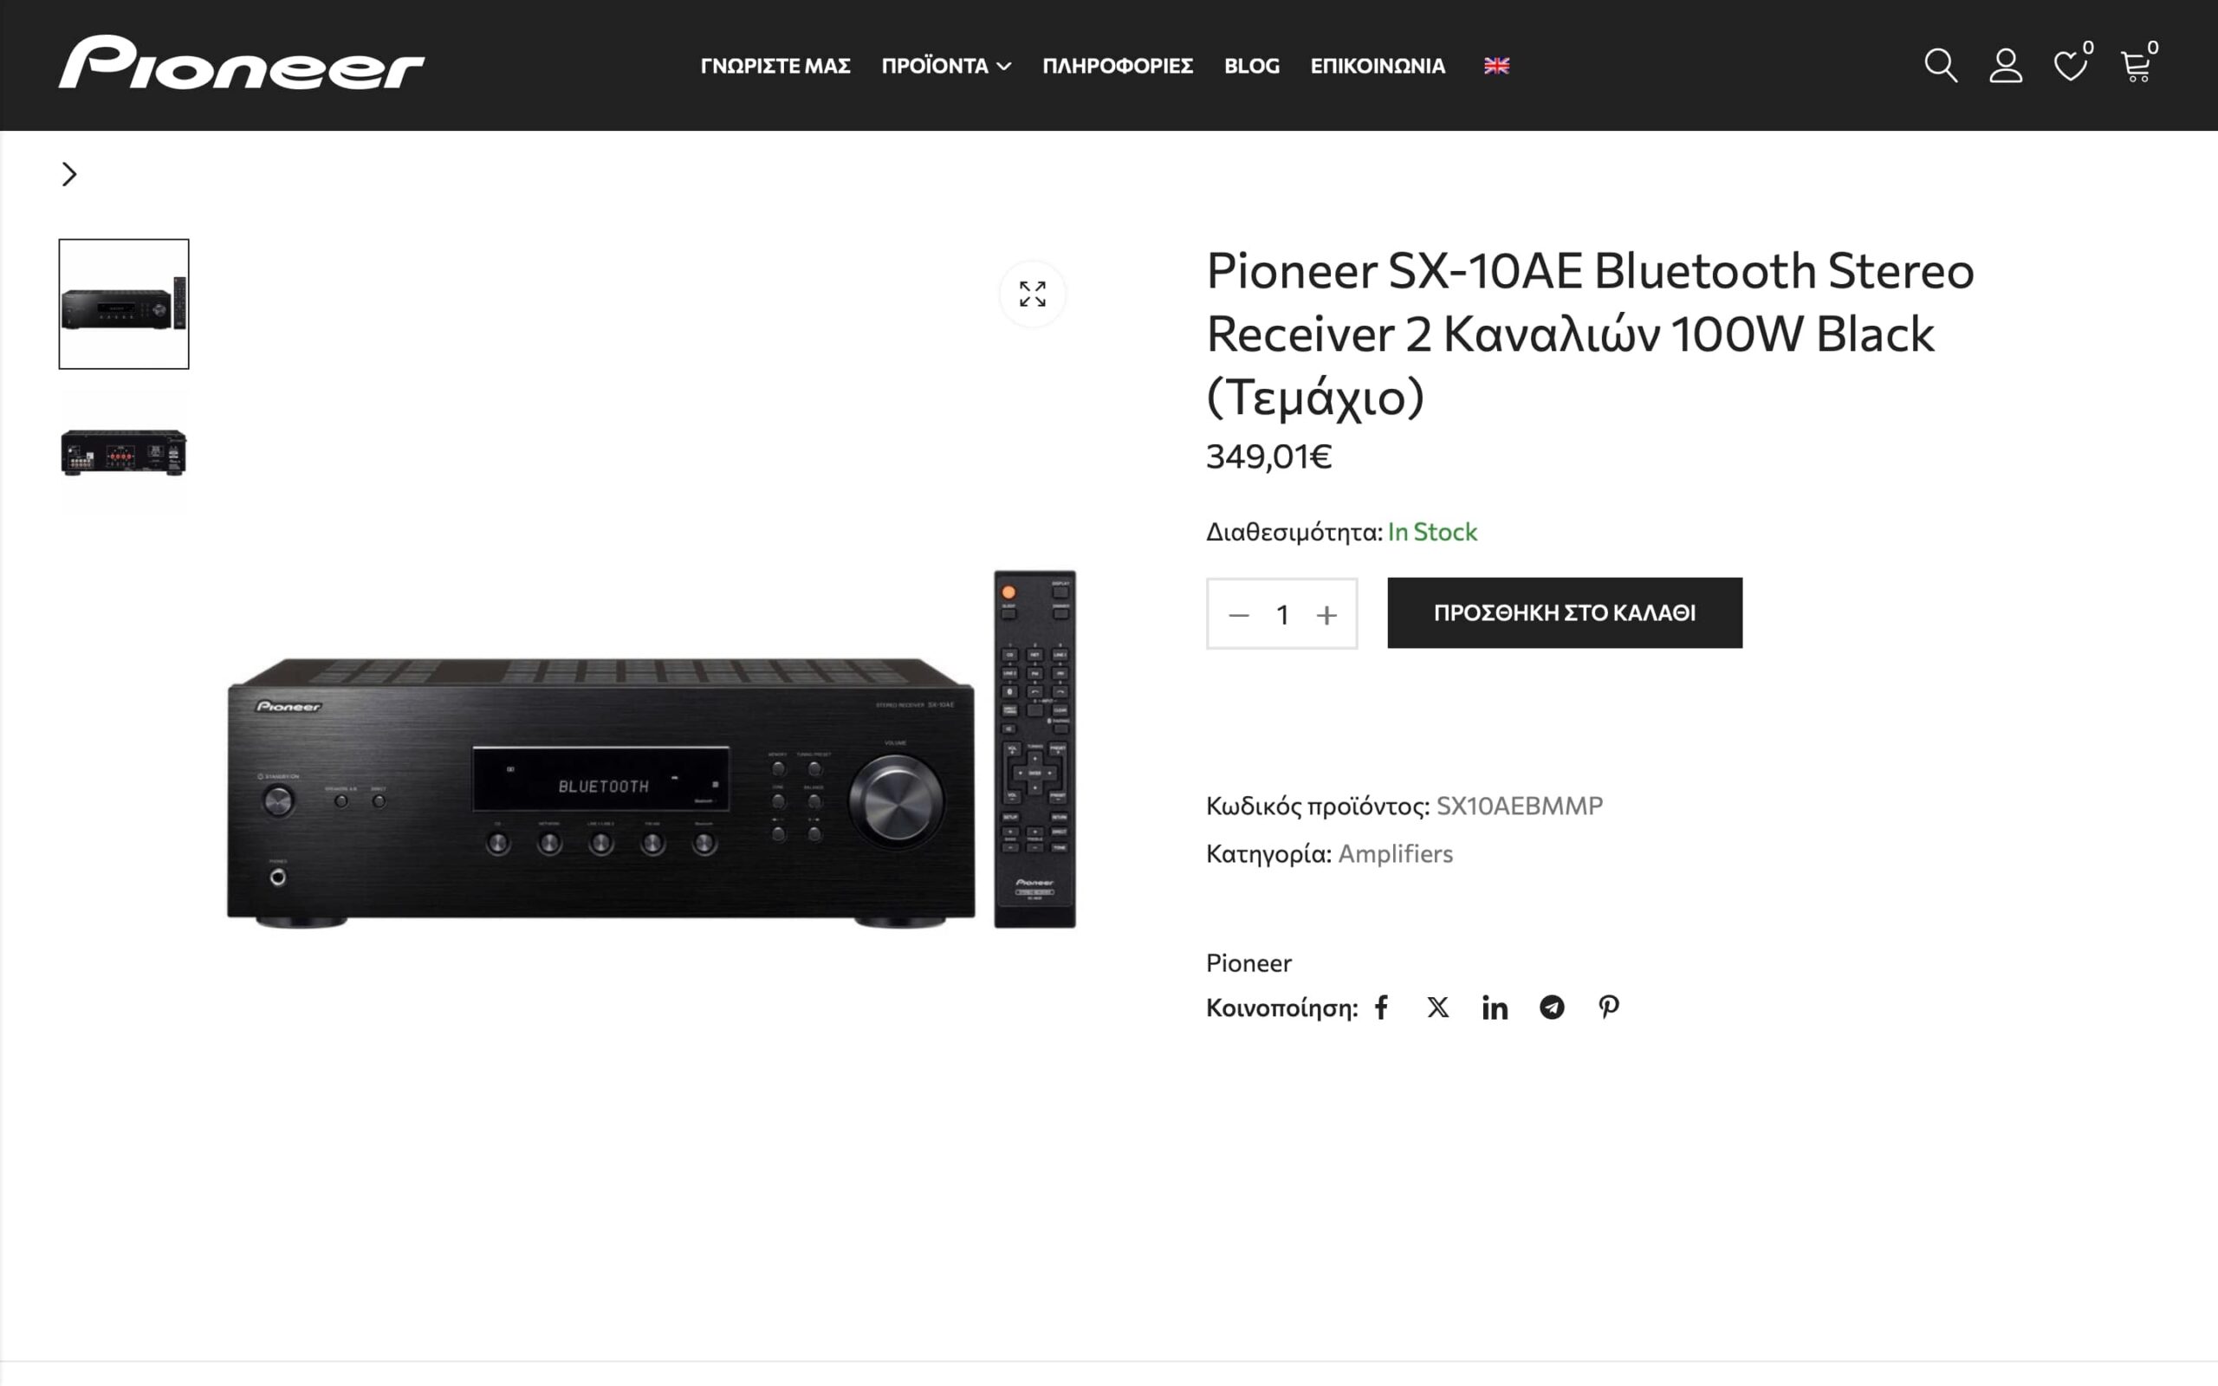The width and height of the screenshot is (2218, 1386).
Task: Increase quantity with plus button
Action: (x=1326, y=615)
